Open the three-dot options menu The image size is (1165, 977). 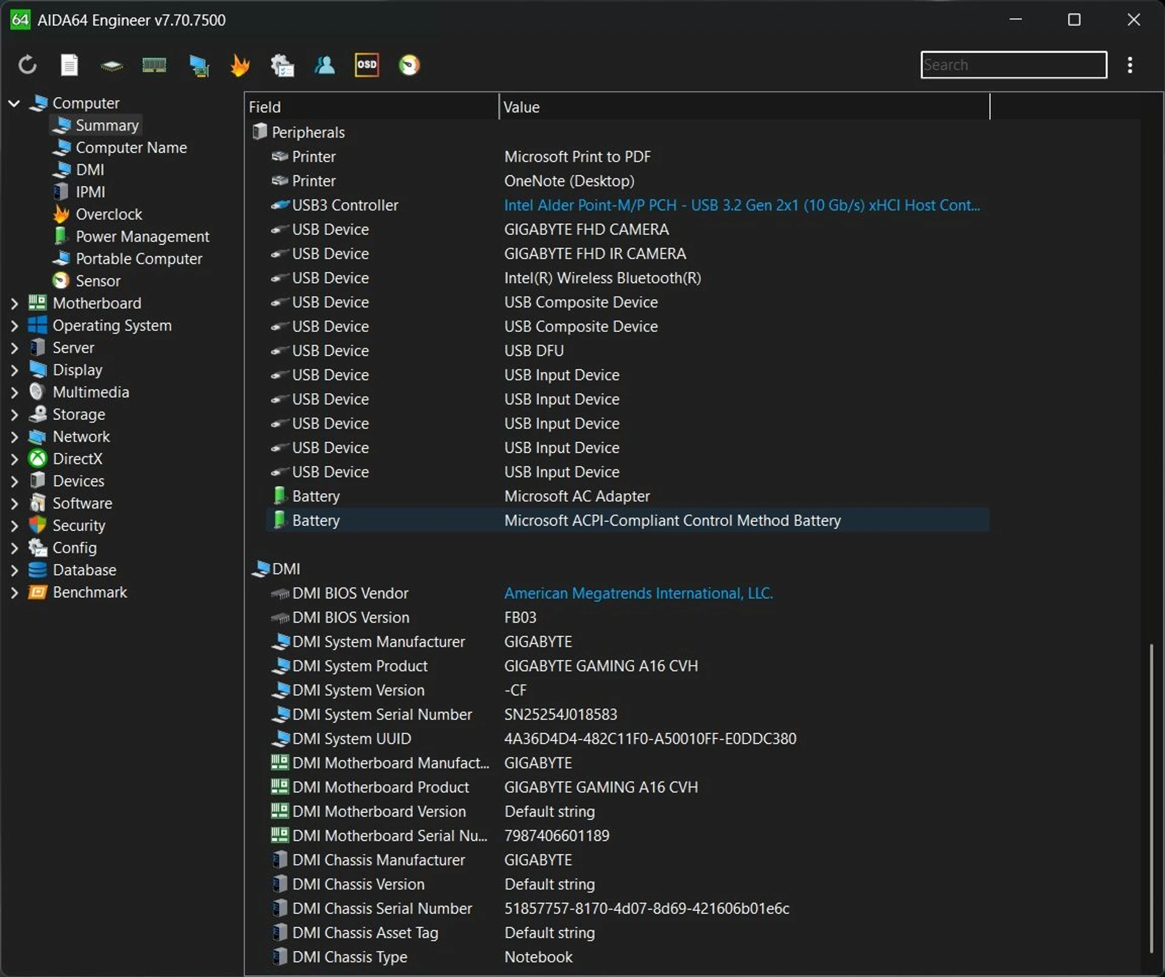pos(1129,65)
